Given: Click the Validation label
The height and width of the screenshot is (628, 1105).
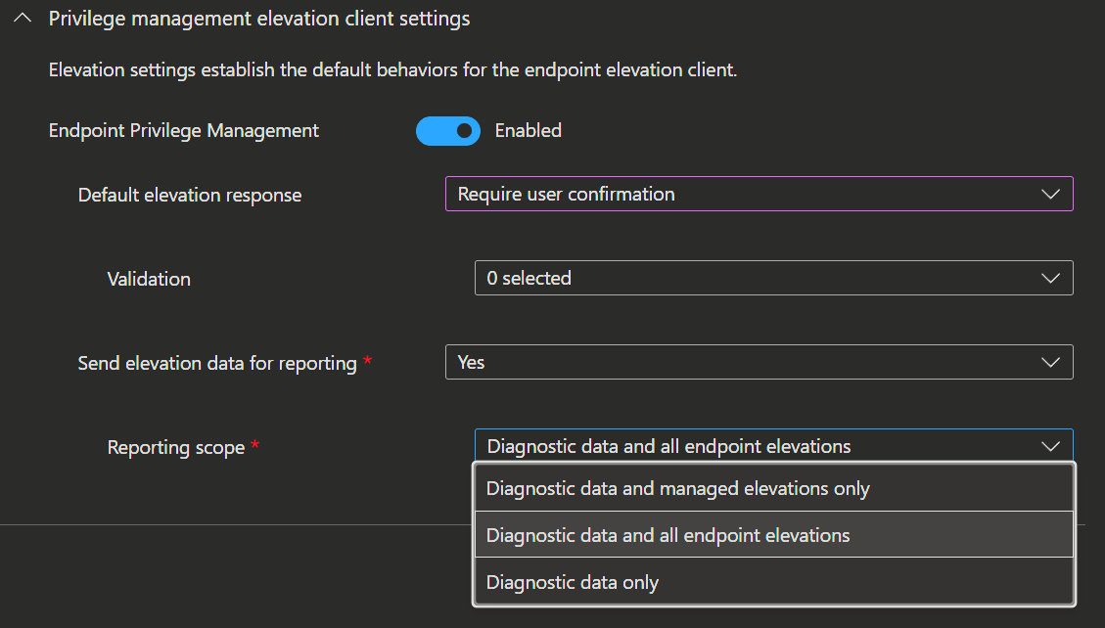Looking at the screenshot, I should 149,279.
